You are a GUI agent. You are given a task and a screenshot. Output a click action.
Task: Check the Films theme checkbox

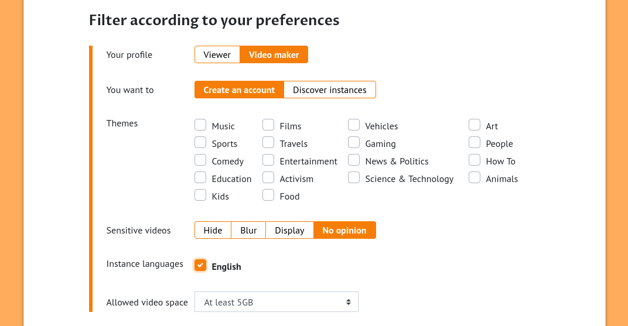[268, 125]
